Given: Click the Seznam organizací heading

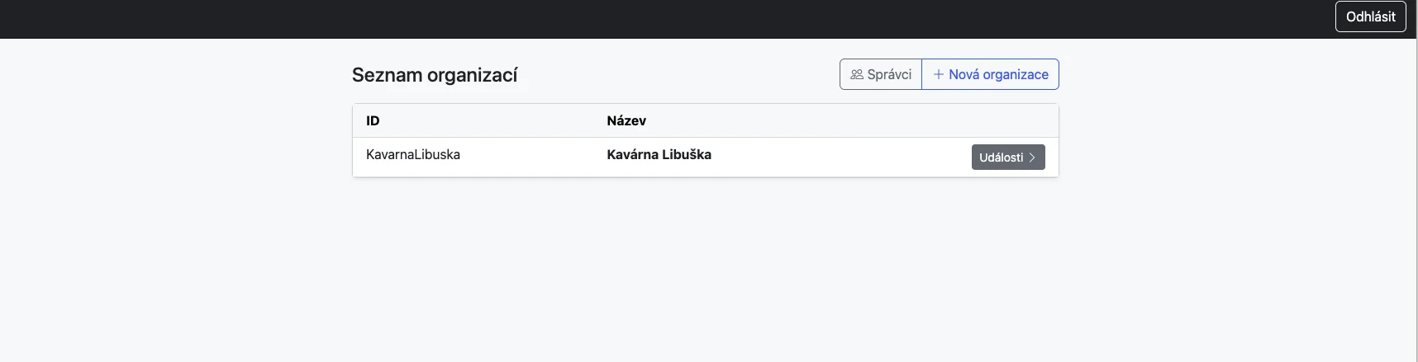Looking at the screenshot, I should point(435,75).
